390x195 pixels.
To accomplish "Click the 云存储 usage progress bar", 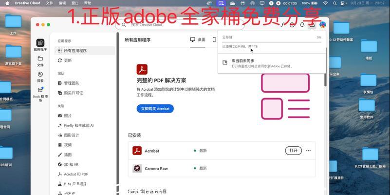I will click(x=272, y=42).
